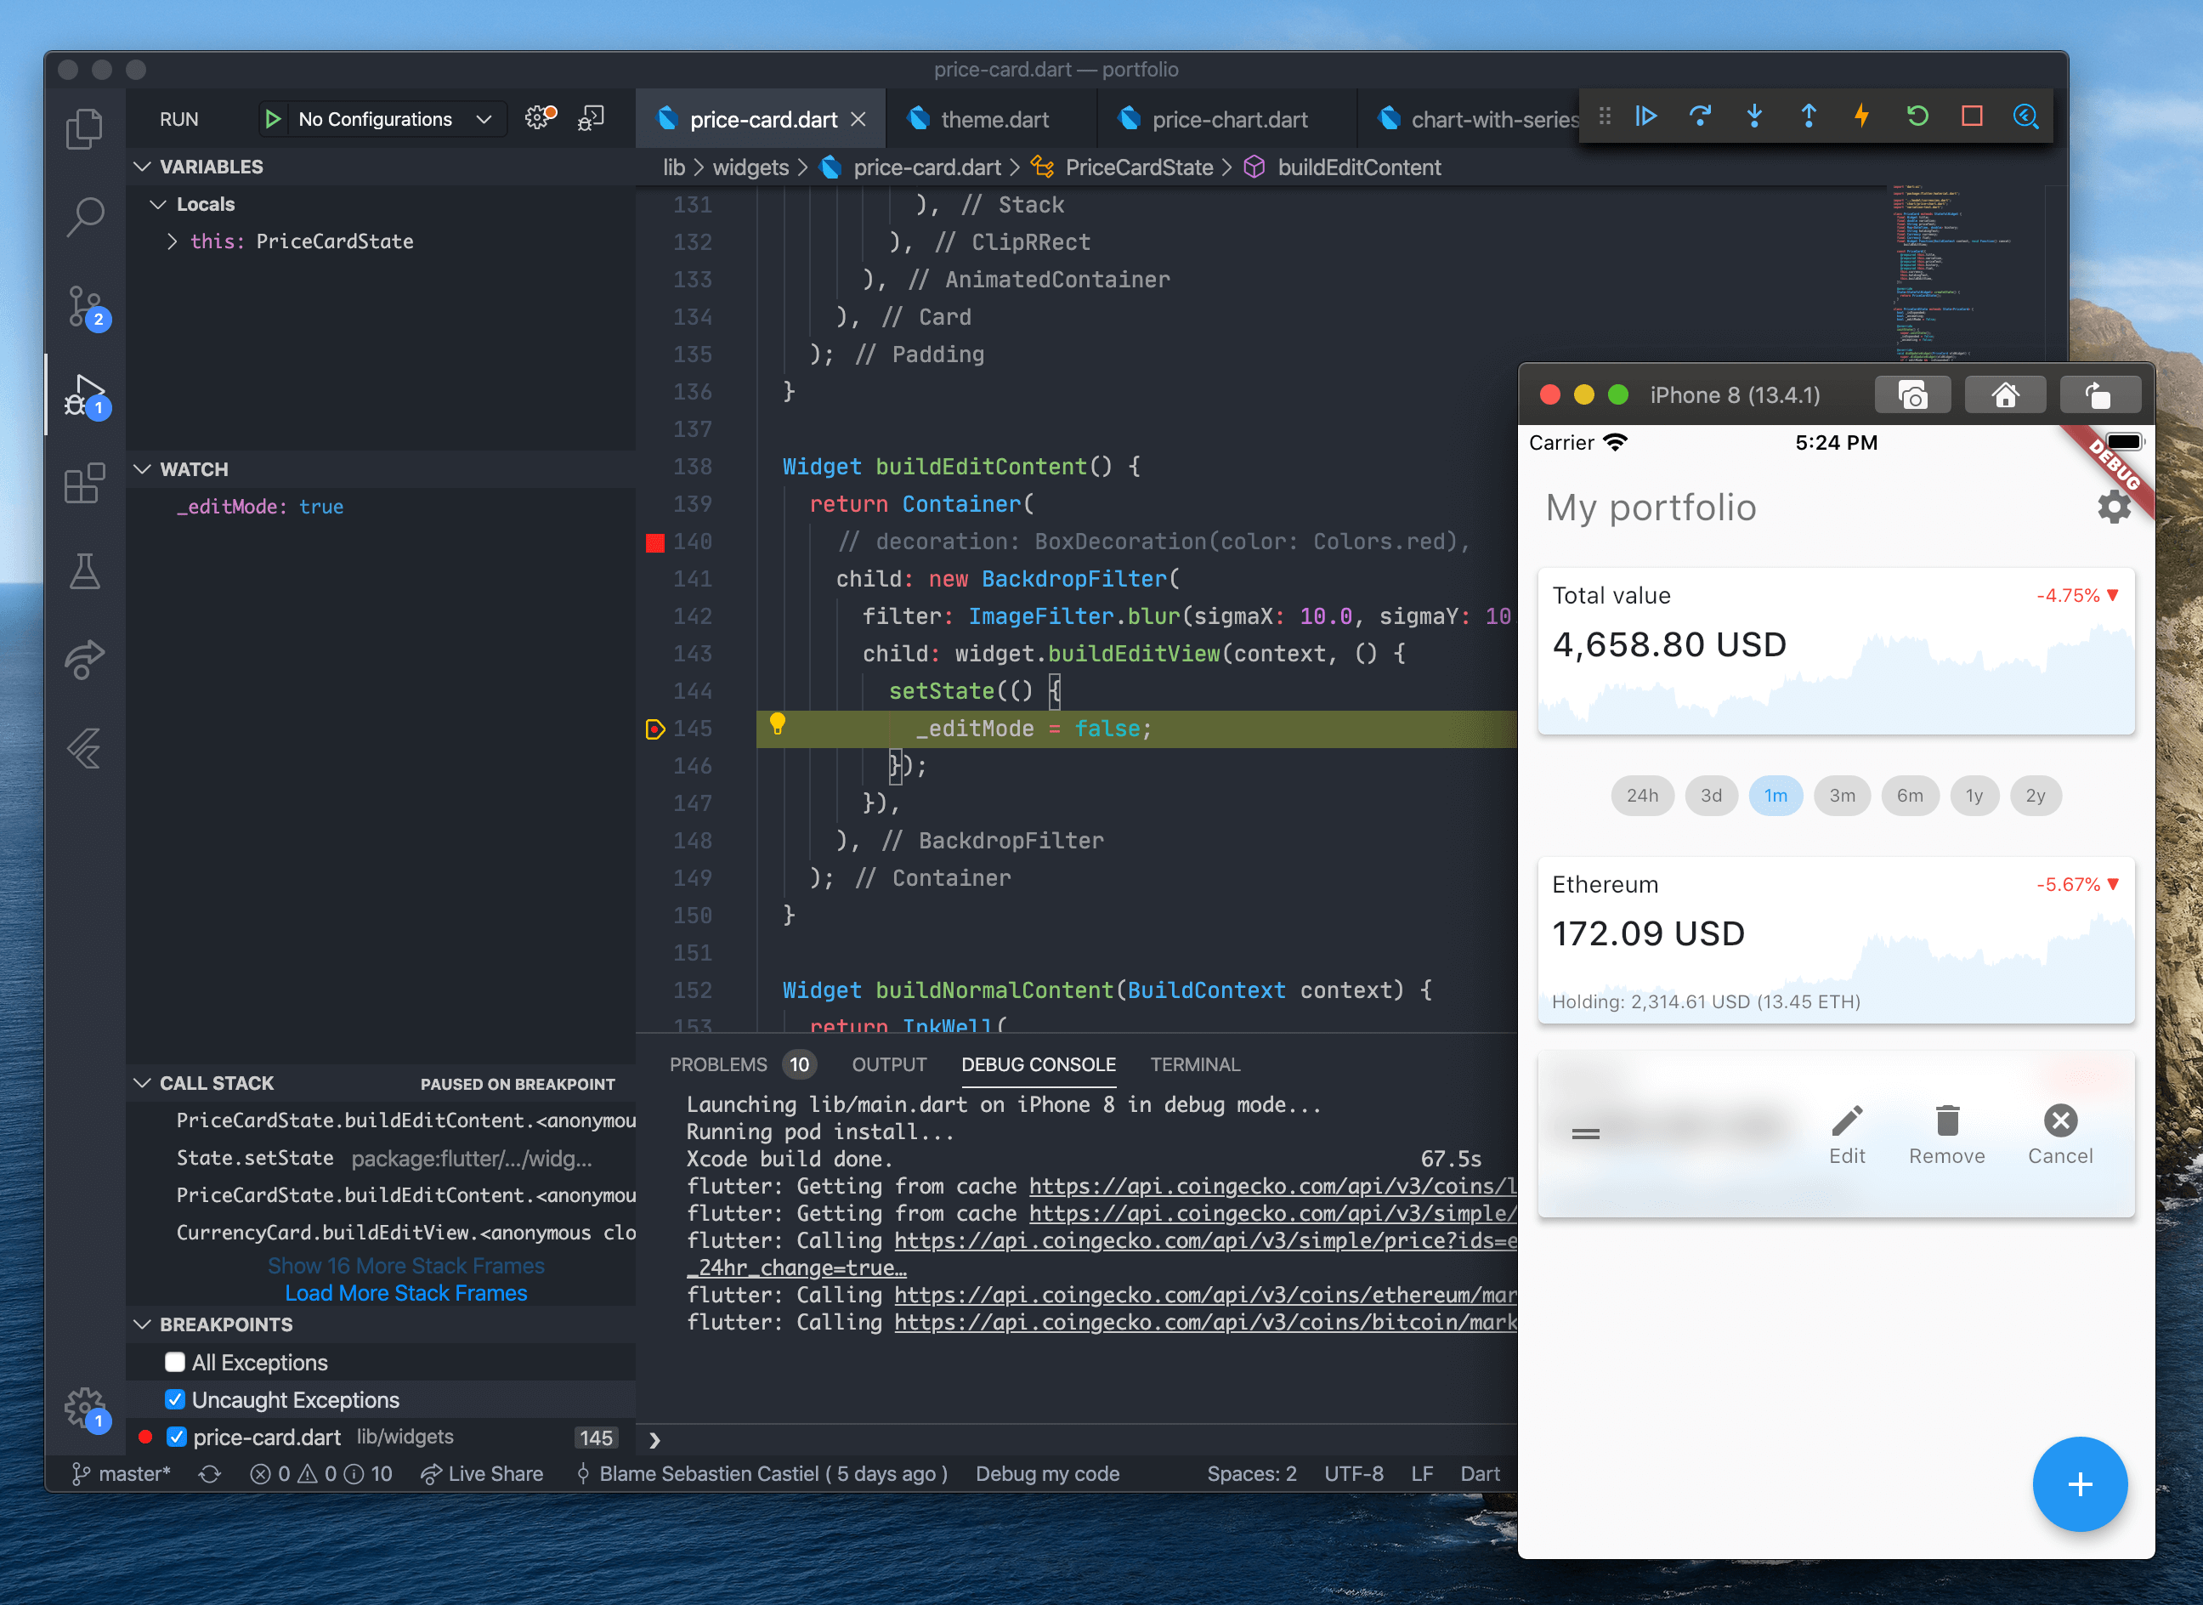Viewport: 2203px width, 1605px height.
Task: Enable the All Exceptions breakpoint checkbox
Action: pos(175,1362)
